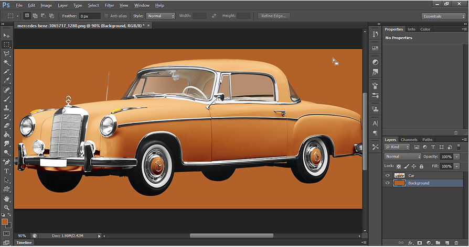The height and width of the screenshot is (247, 469).
Task: Switch to the Channels tab
Action: pos(409,140)
